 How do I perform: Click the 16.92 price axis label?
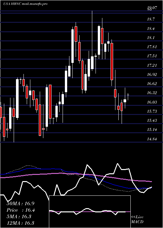pos(152,75)
